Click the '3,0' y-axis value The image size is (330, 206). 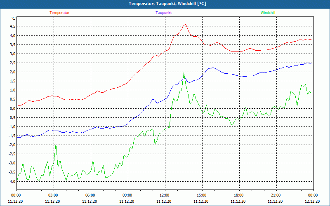pos(13,54)
